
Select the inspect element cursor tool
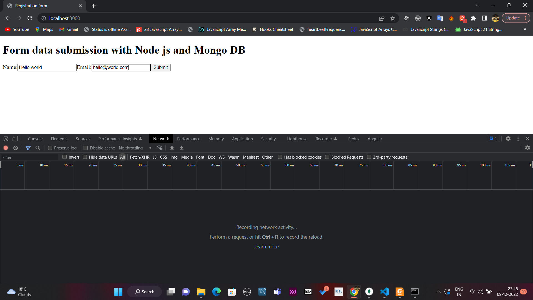pyautogui.click(x=6, y=139)
